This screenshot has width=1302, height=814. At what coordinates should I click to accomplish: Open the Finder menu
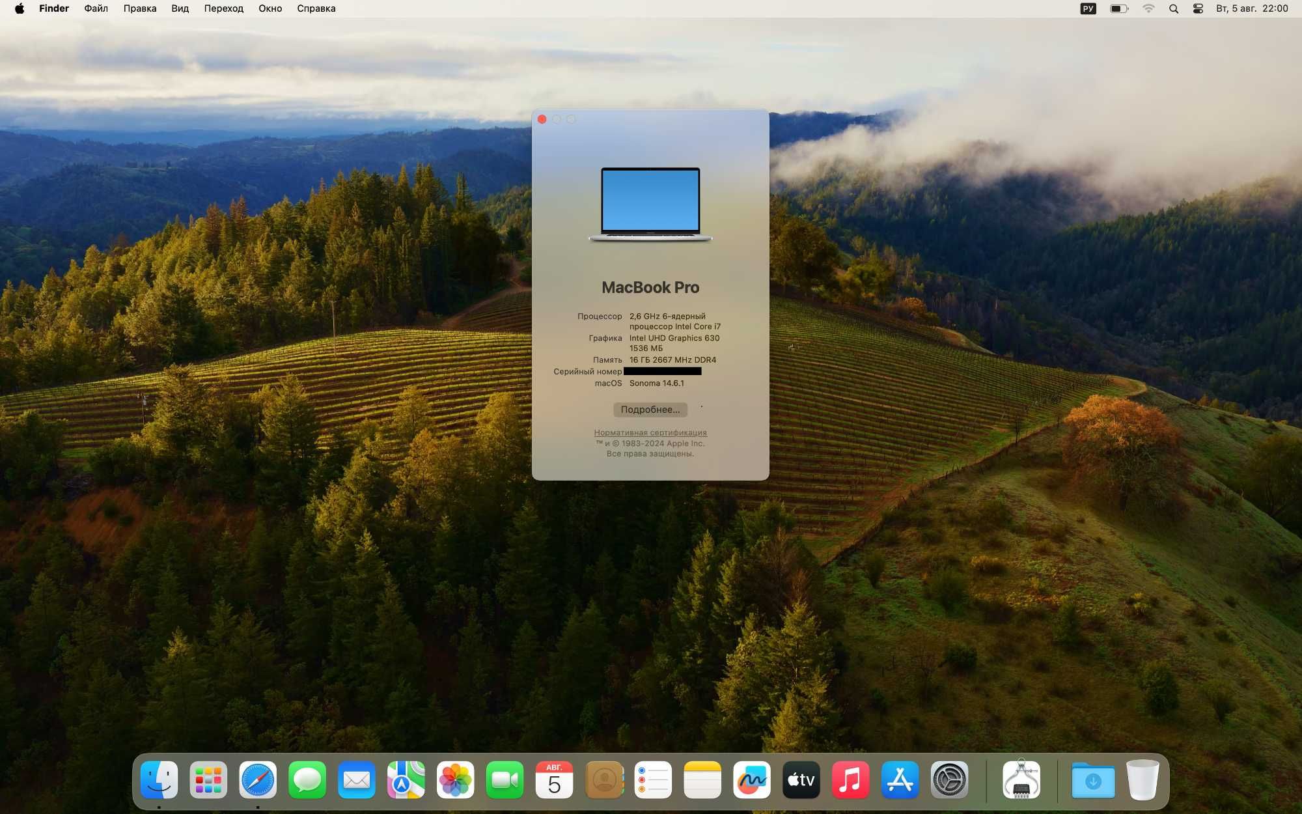54,8
